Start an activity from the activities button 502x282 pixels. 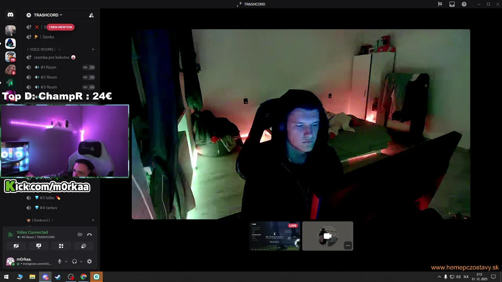tap(61, 246)
